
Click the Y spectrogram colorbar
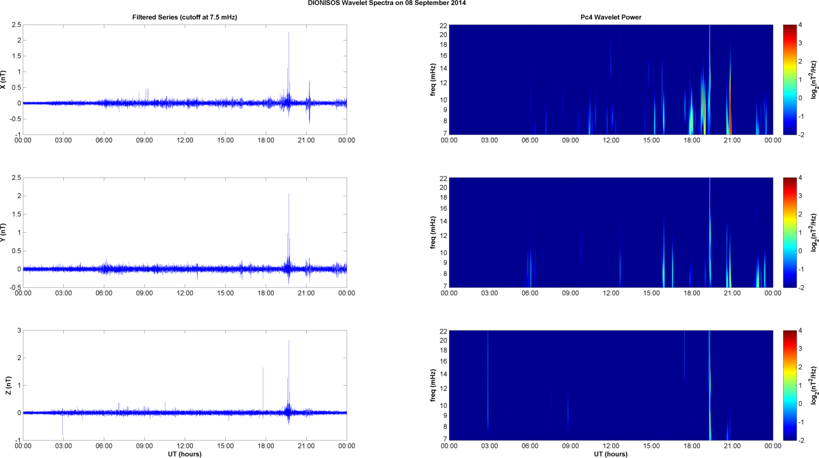click(x=789, y=232)
